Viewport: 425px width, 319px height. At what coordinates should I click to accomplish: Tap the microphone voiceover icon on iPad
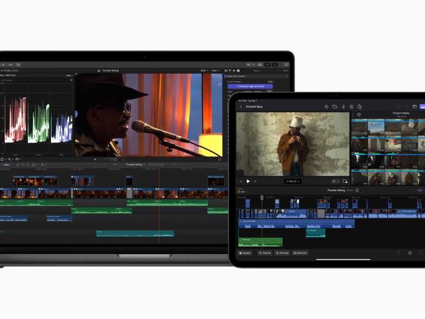click(x=343, y=106)
